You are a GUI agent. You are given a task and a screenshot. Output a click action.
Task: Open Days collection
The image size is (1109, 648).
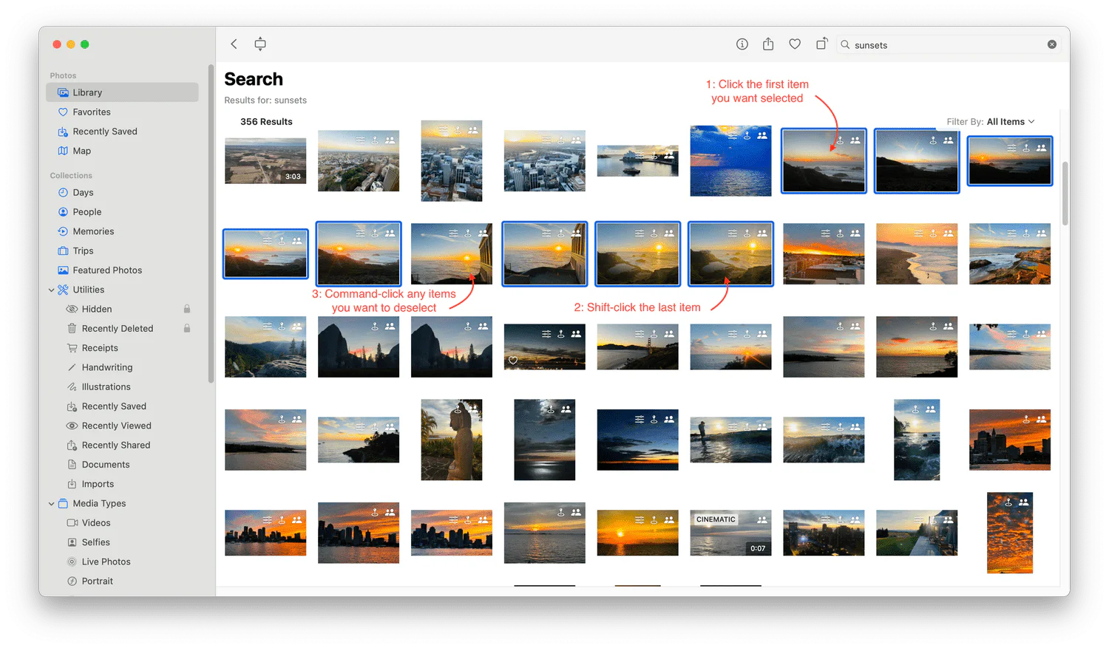(122, 192)
